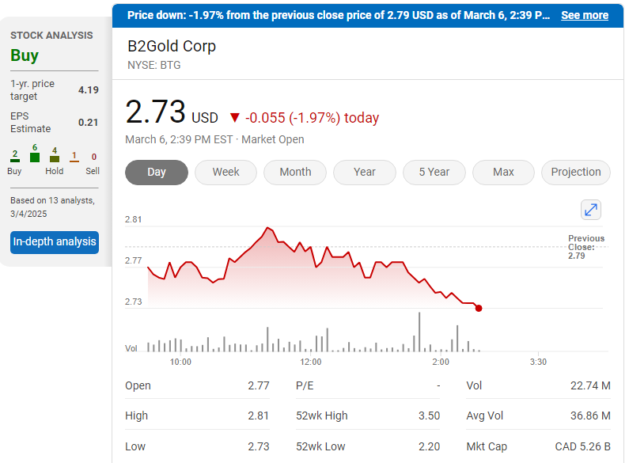
Task: Click the tallest volume bar near 2:00
Action: [x=419, y=332]
